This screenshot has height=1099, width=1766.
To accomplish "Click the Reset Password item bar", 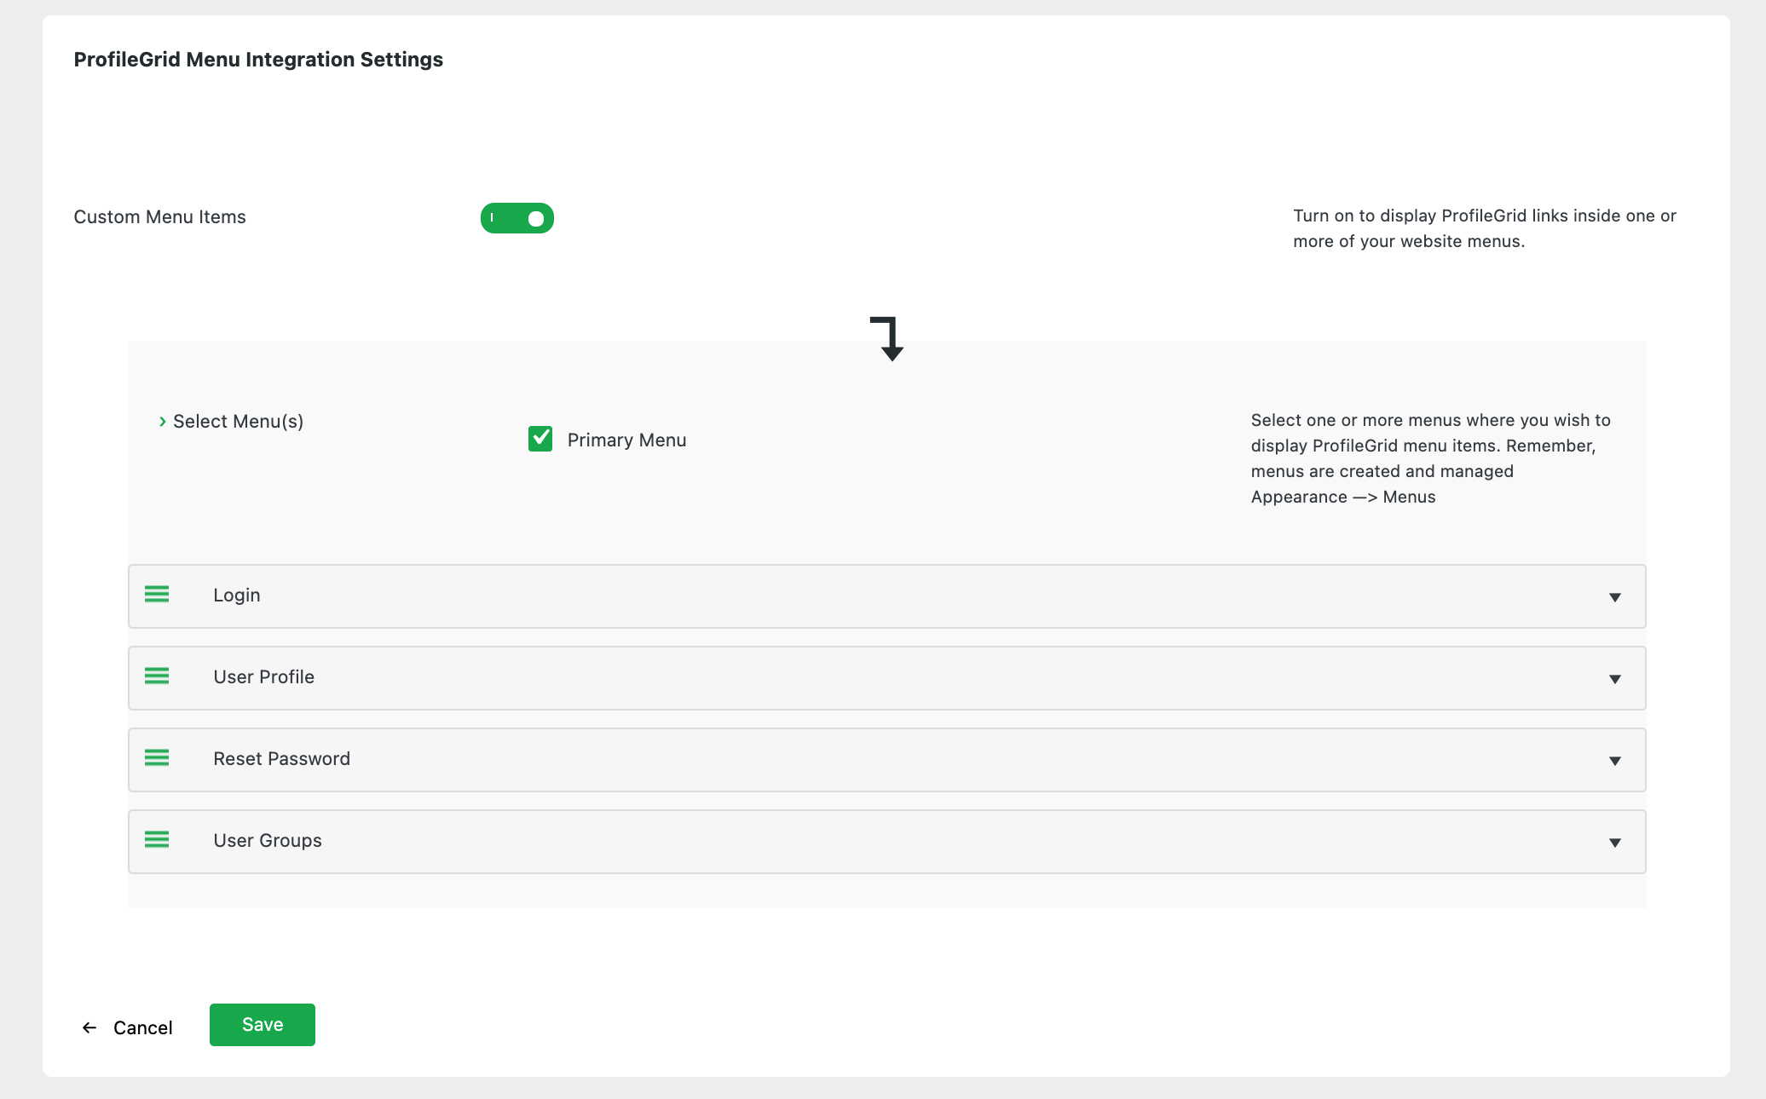I will tap(886, 760).
